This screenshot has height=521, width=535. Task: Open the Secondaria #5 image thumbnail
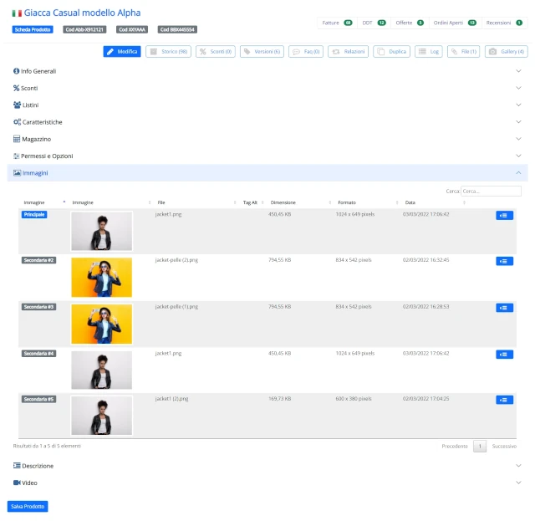tap(102, 416)
